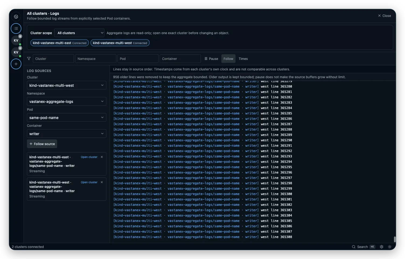Open the Cluster scope dropdown
The width and height of the screenshot is (405, 259).
(79, 33)
